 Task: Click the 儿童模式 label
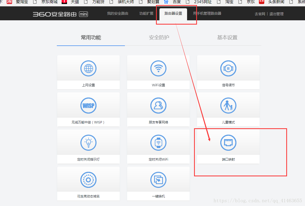pyautogui.click(x=228, y=122)
